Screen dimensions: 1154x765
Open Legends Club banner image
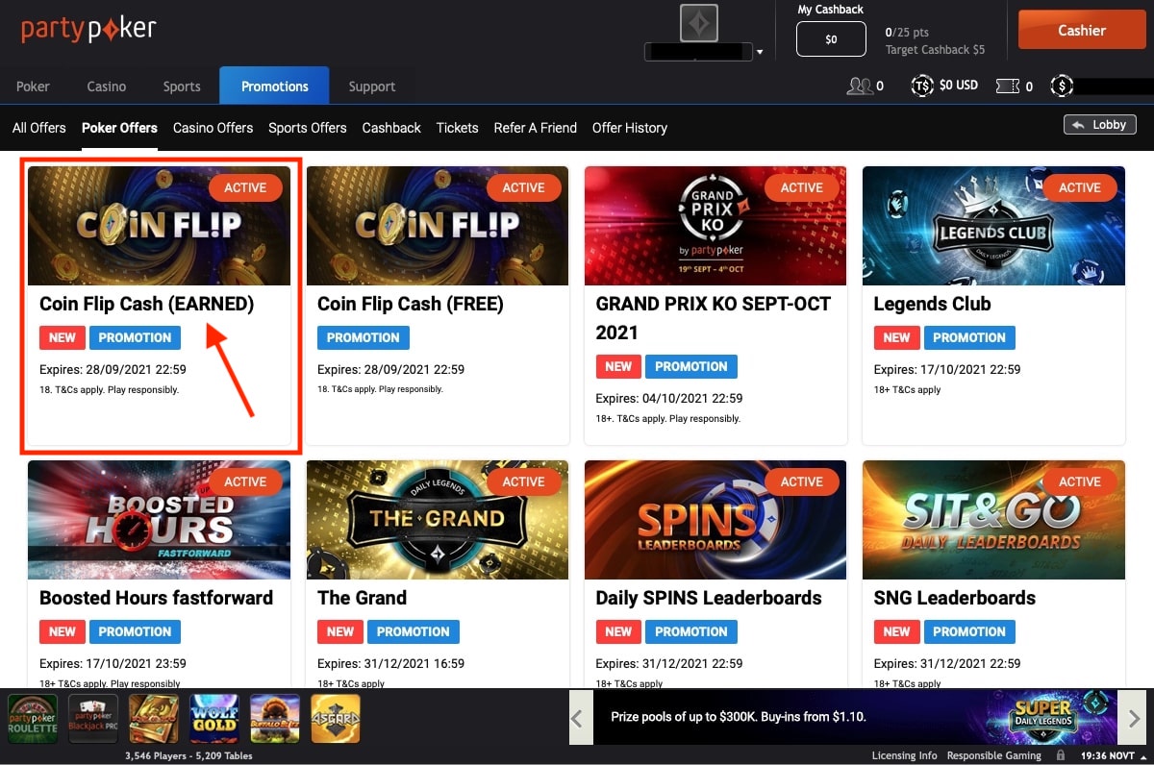pyautogui.click(x=993, y=226)
